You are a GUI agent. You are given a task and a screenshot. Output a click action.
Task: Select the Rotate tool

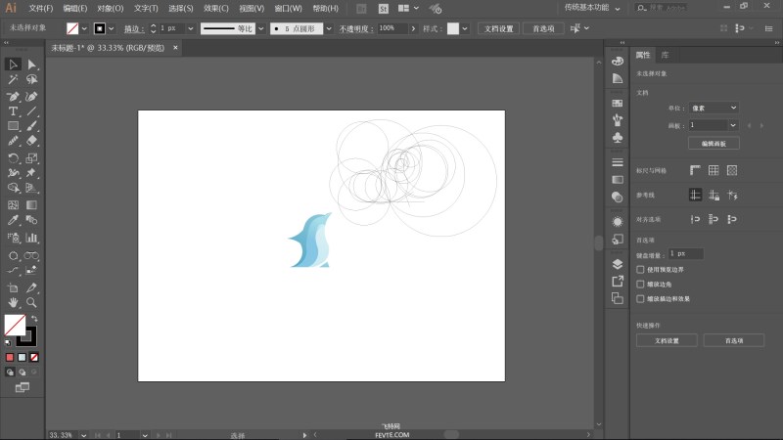point(13,158)
